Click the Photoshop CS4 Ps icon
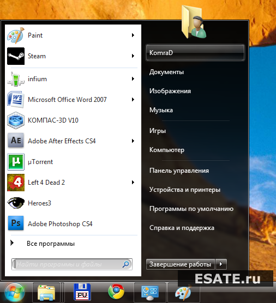Image resolution: width=276 pixels, height=303 pixels. [16, 223]
